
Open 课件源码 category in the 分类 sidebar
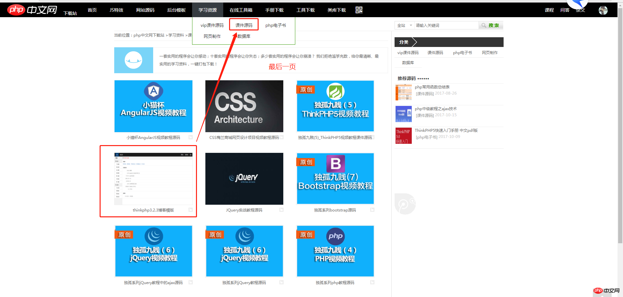click(435, 53)
